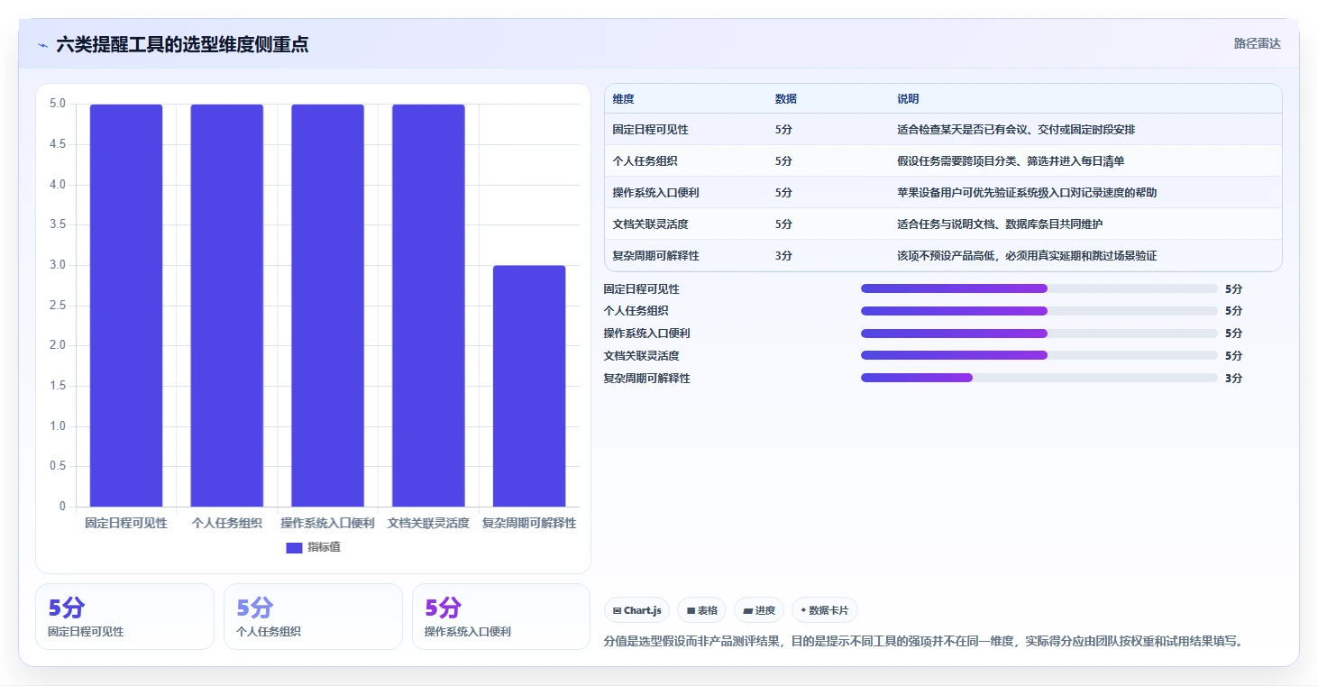Select table row cell 文档关联灵活度
This screenshot has width=1318, height=686.
650,224
